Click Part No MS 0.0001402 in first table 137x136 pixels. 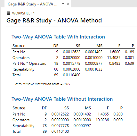[x=94, y=52]
